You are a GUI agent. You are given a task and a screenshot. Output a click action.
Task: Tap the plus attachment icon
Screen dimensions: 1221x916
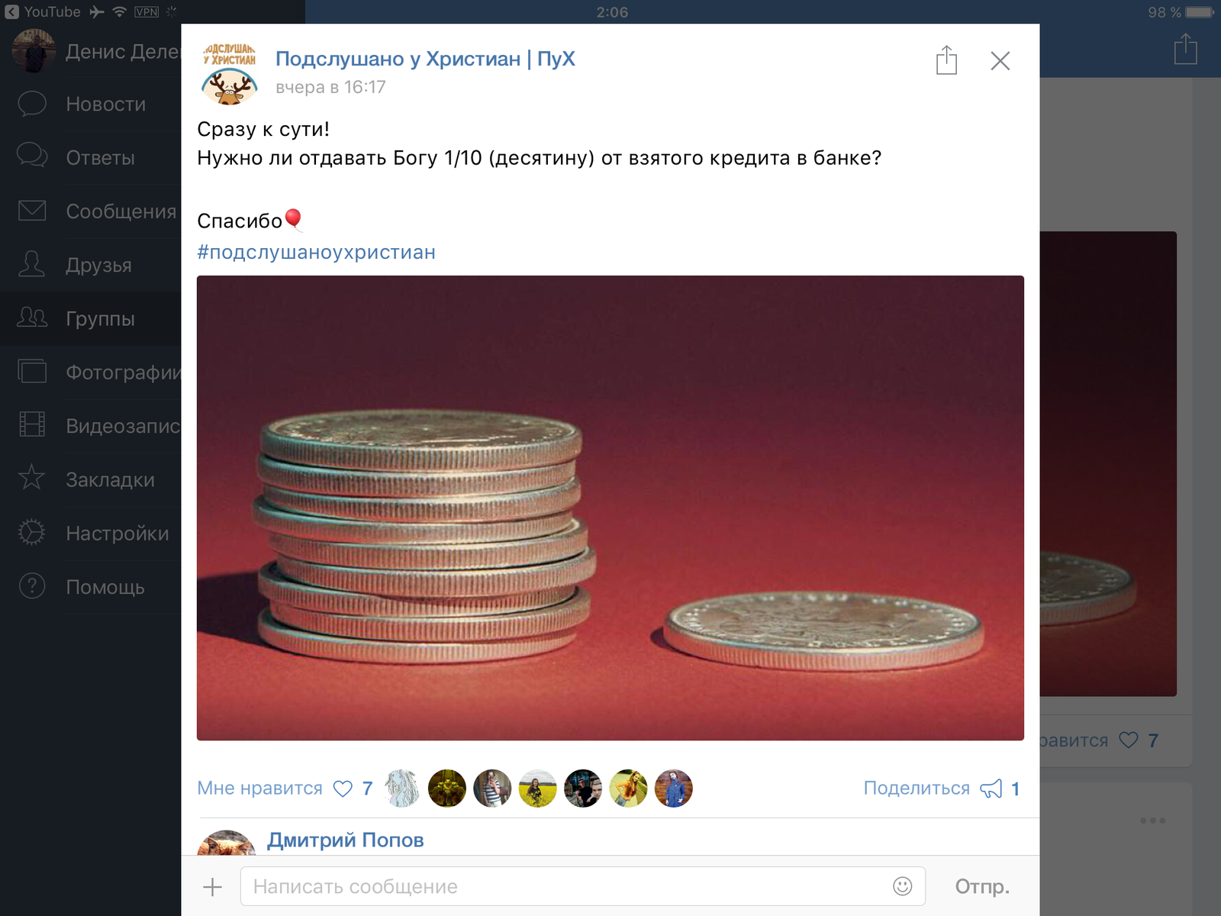pyautogui.click(x=212, y=886)
